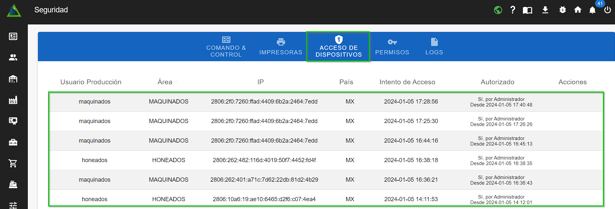Image resolution: width=615 pixels, height=209 pixels.
Task: Open the toolbox sidebar icon
Action: [x=13, y=142]
